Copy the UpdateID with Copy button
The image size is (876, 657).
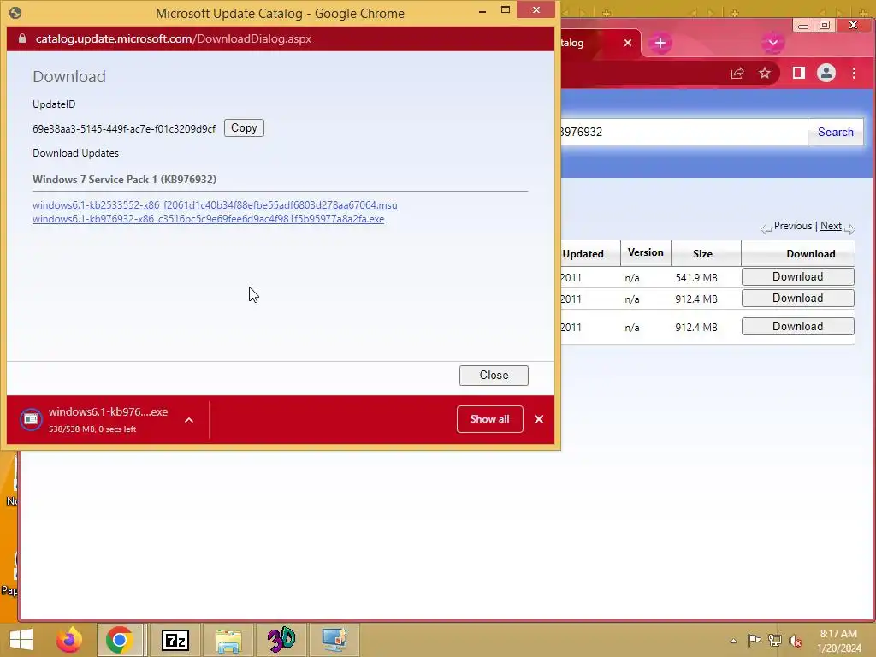244,128
